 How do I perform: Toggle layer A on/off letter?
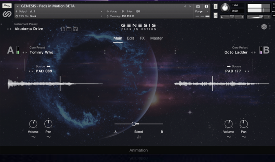pos(11,50)
